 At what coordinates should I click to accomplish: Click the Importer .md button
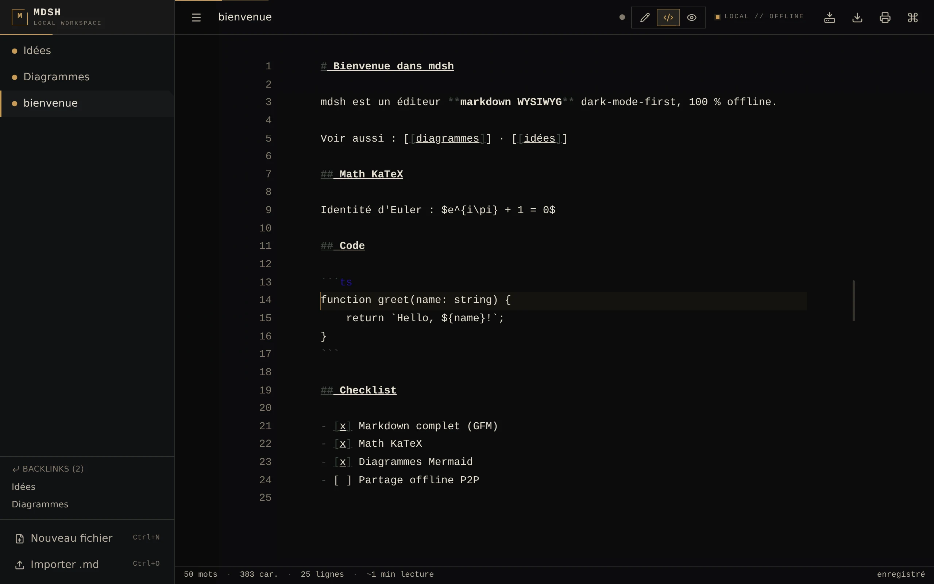pyautogui.click(x=87, y=564)
